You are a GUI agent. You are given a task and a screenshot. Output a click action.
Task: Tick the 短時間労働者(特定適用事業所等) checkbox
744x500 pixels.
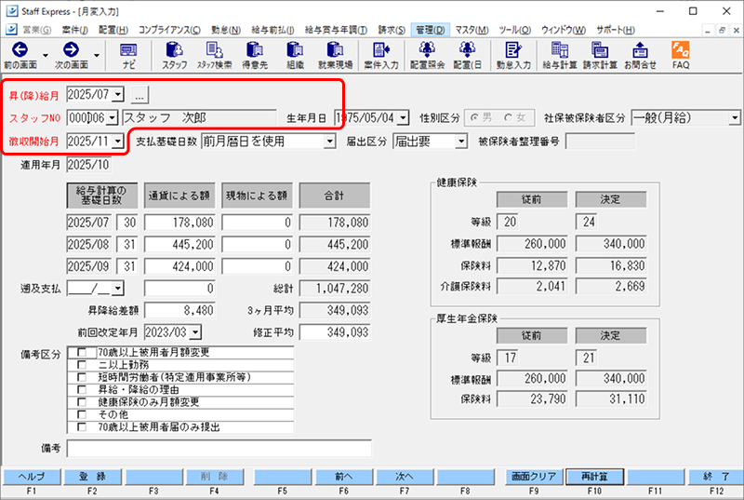coord(82,377)
